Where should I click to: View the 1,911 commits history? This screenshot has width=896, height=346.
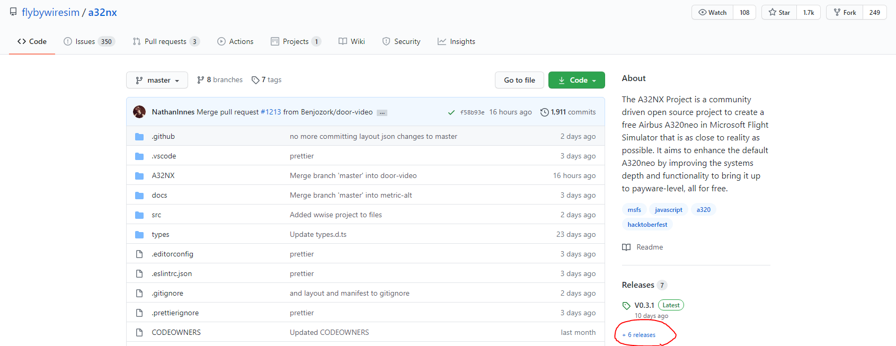coord(568,112)
